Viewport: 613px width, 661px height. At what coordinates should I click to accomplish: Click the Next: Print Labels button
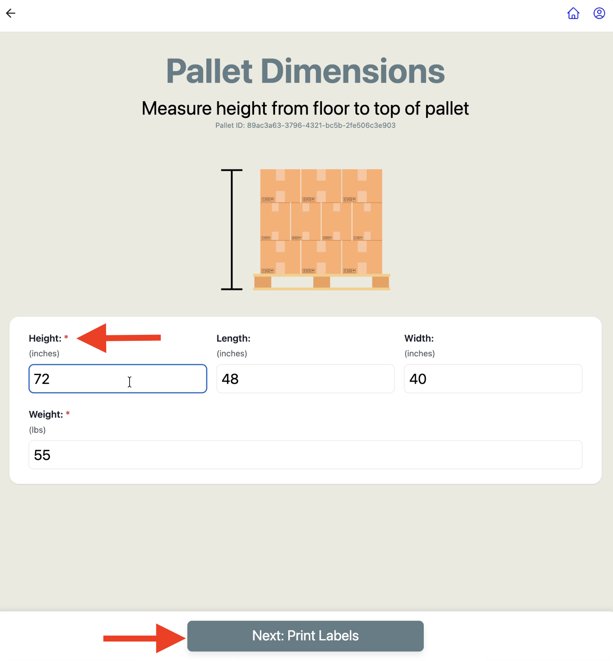pos(305,636)
